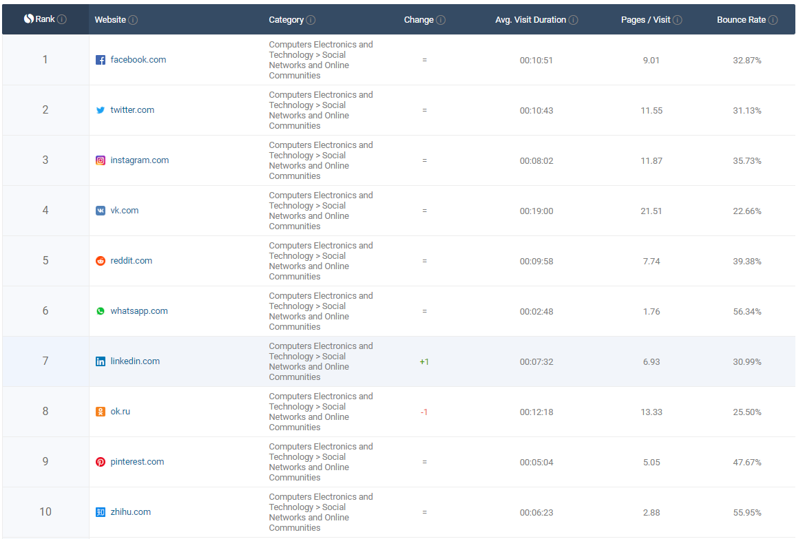This screenshot has height=539, width=805.
Task: Click pages per visit 21.51
Action: (x=651, y=211)
